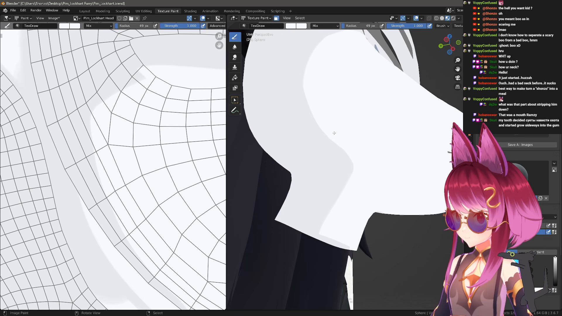Image resolution: width=562 pixels, height=316 pixels.
Task: Click the brush icon in image editor tool settings
Action: [x=7, y=26]
